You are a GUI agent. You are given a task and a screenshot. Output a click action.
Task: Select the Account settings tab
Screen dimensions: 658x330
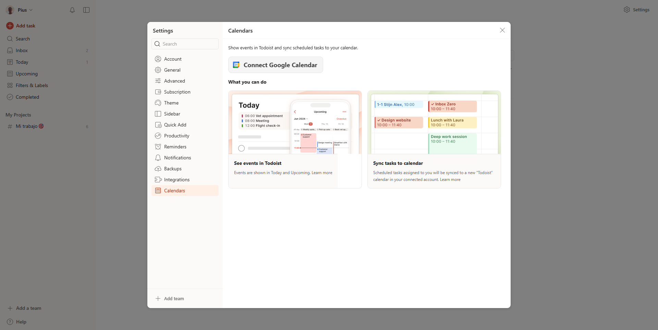coord(173,59)
